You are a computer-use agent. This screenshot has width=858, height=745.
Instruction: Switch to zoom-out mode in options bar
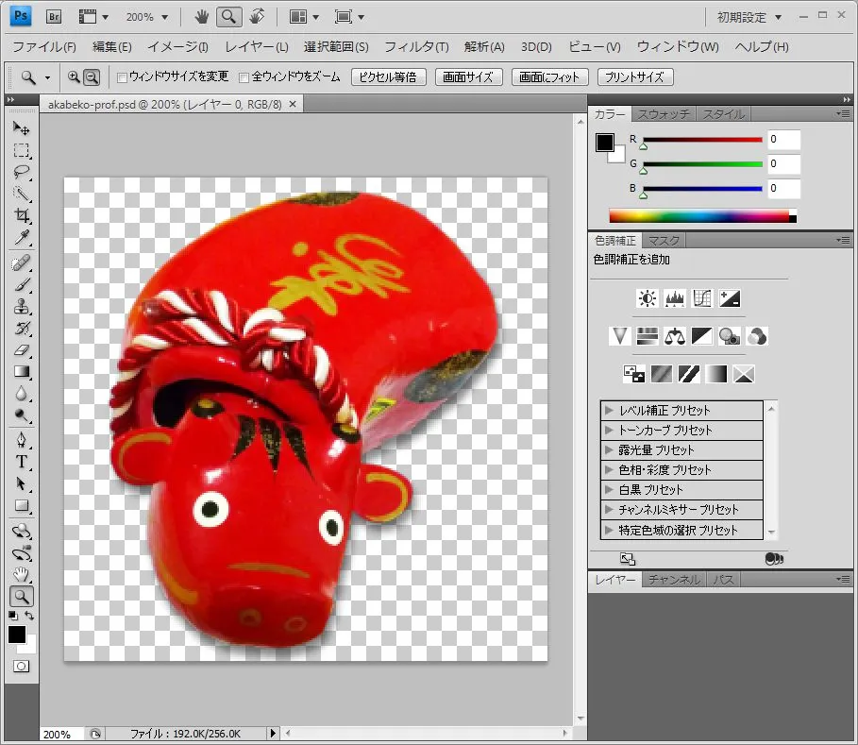click(91, 77)
